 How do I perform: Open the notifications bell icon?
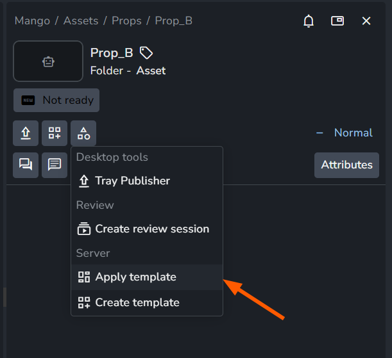tap(309, 21)
